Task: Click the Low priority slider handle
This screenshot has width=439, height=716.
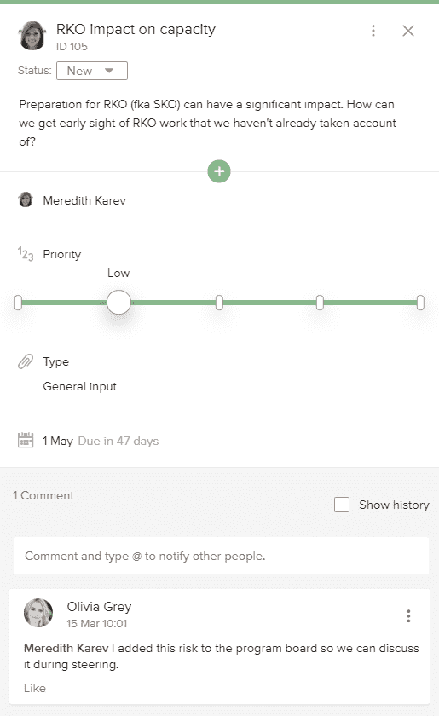Action: [x=118, y=303]
